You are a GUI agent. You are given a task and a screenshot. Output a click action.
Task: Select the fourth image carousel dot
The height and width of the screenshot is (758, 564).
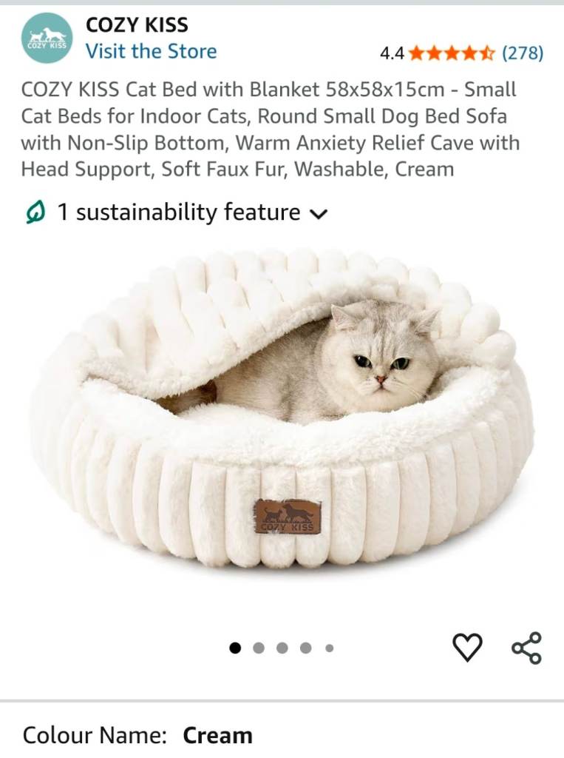306,648
